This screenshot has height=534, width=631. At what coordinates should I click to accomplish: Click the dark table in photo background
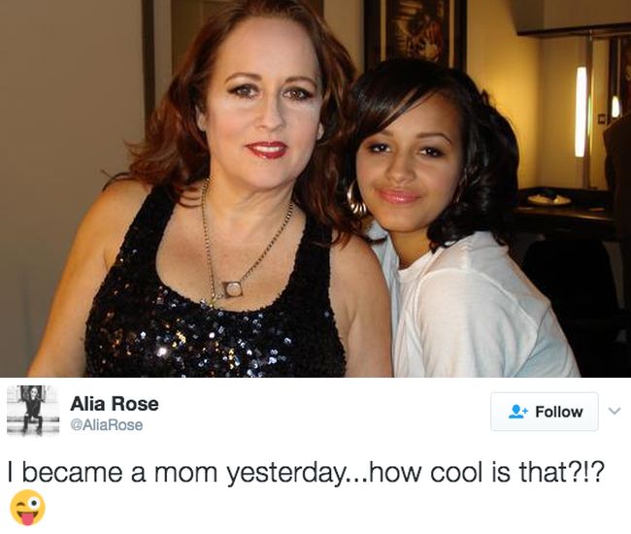pyautogui.click(x=563, y=212)
